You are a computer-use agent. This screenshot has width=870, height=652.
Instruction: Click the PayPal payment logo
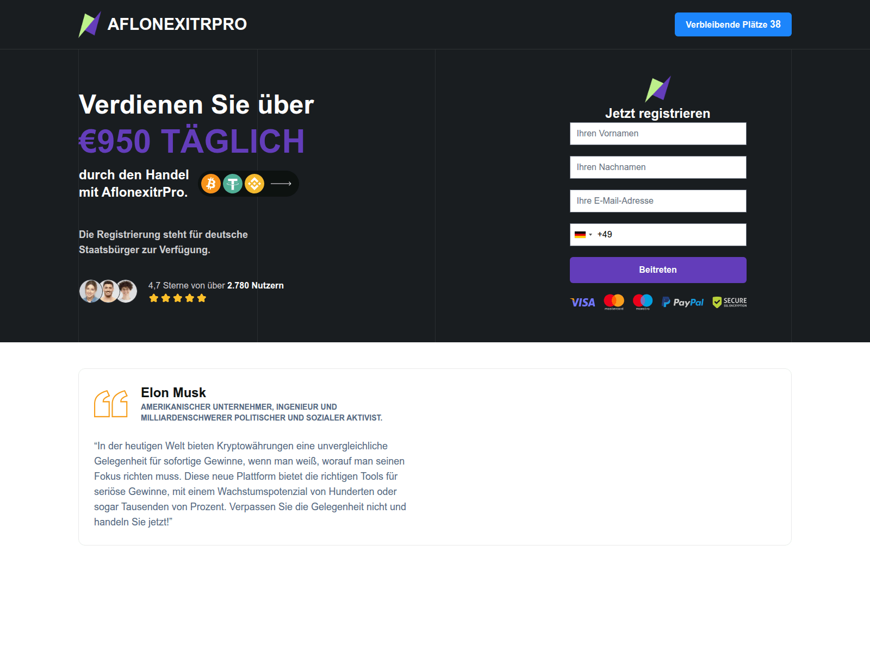pos(682,302)
